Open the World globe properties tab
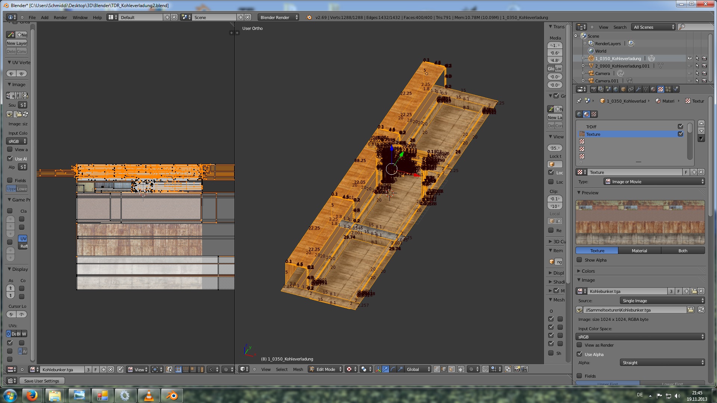Viewport: 717px width, 403px height. pyautogui.click(x=616, y=89)
